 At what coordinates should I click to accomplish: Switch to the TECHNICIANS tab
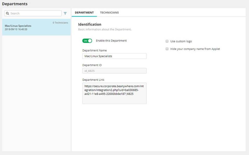(109, 12)
